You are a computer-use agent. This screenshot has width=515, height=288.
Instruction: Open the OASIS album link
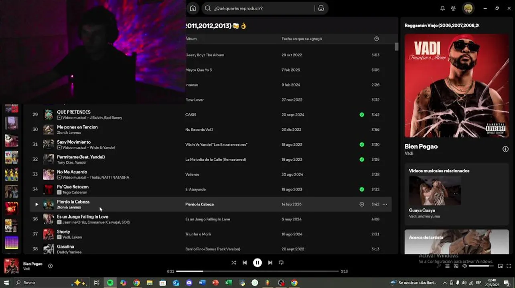coord(191,115)
